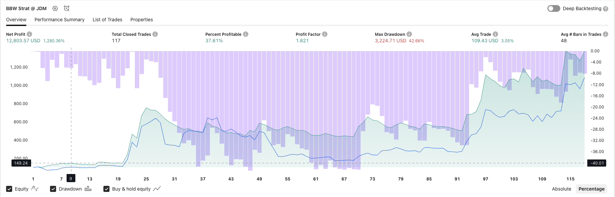The height and width of the screenshot is (197, 615).
Task: Click Percent Profitable info icon
Action: pyautogui.click(x=246, y=34)
